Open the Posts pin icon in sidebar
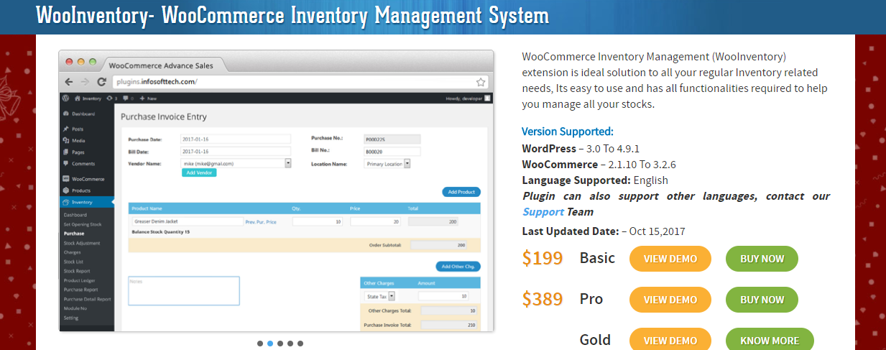 66,129
